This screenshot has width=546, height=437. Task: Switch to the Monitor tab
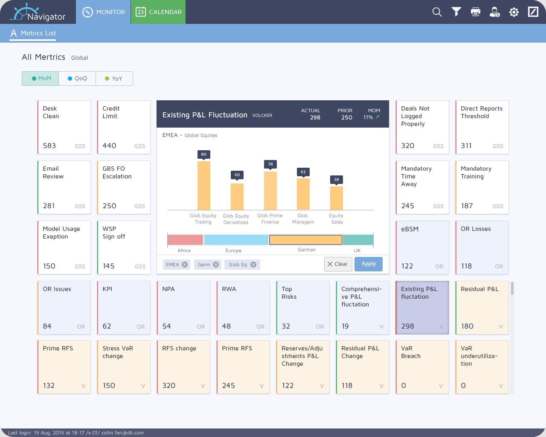(x=103, y=12)
